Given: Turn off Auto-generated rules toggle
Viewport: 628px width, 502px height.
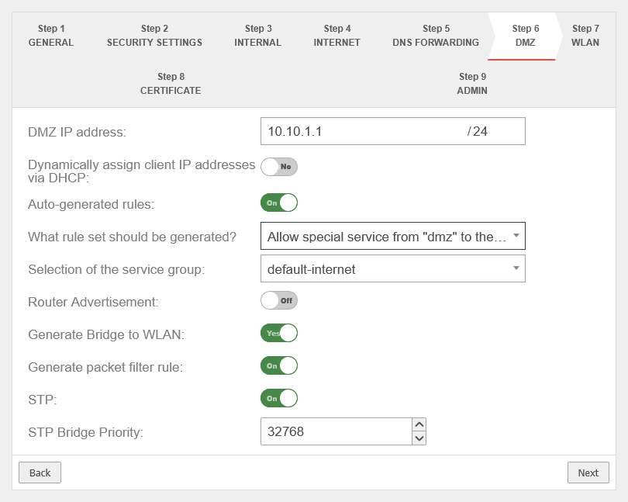Looking at the screenshot, I should click(279, 203).
